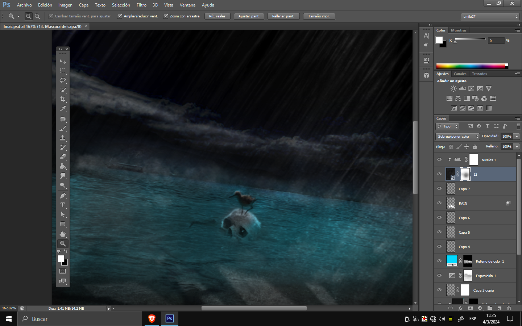Hide the Relleno de color 1 layer

(x=439, y=261)
